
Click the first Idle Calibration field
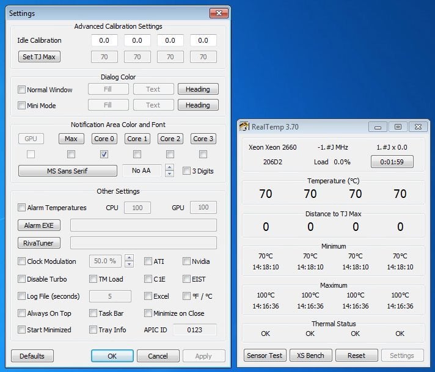104,40
